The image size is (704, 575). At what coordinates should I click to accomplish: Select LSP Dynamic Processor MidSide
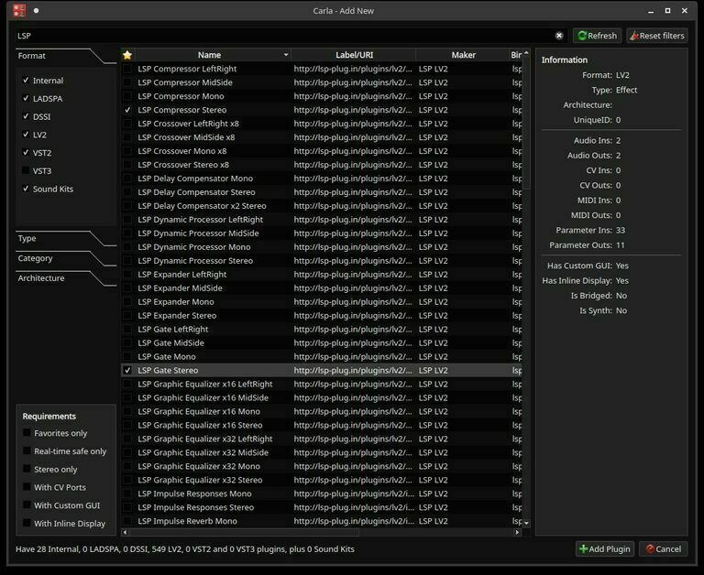322,233
